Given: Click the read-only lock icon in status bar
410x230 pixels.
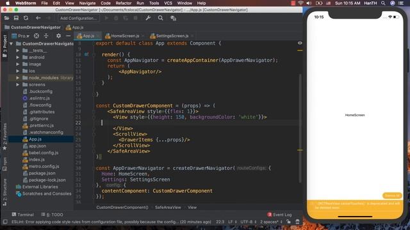Looking at the screenshot, I should coord(288,222).
